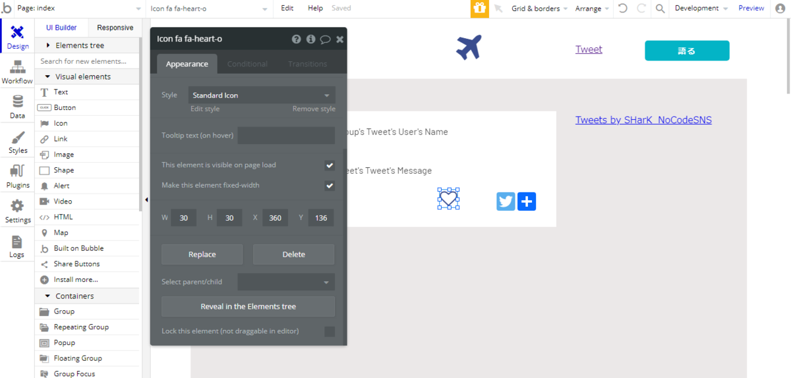
Task: Open the Logs section
Action: pos(18,246)
